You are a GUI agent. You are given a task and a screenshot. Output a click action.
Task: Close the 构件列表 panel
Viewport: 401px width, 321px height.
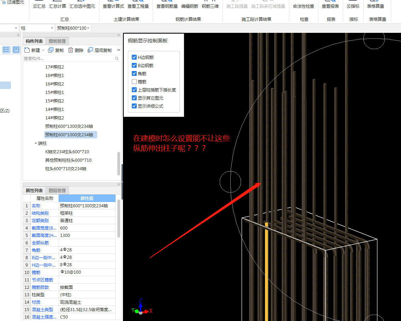point(119,35)
